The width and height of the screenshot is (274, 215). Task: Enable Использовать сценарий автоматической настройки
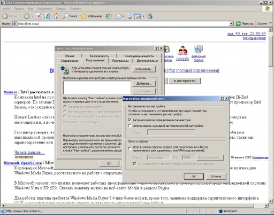130,126
